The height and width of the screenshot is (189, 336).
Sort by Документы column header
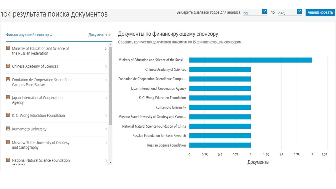coord(99,35)
